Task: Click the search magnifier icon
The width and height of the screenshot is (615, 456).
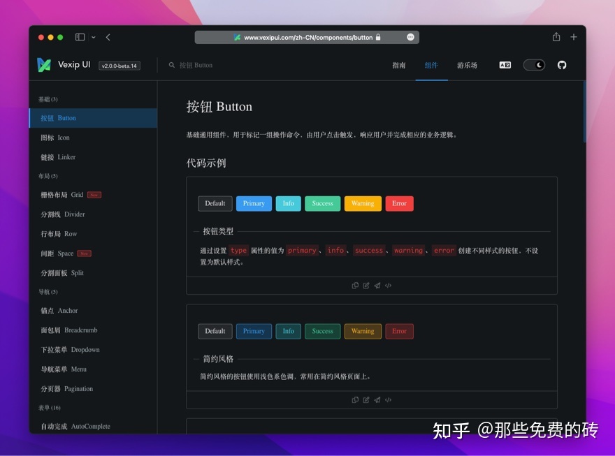Action: (171, 65)
